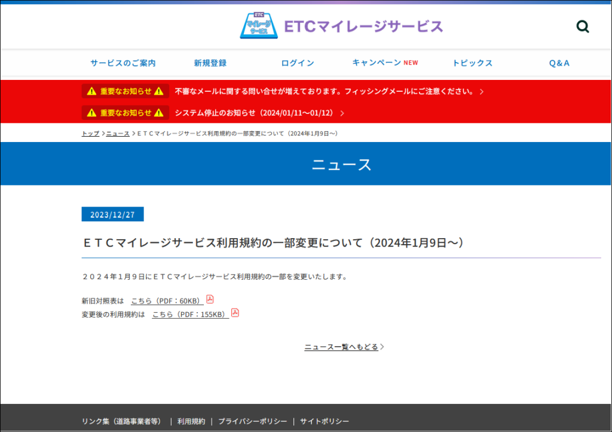The height and width of the screenshot is (432, 612).
Task: Click the 2023/12/27 date label
Action: pyautogui.click(x=112, y=214)
